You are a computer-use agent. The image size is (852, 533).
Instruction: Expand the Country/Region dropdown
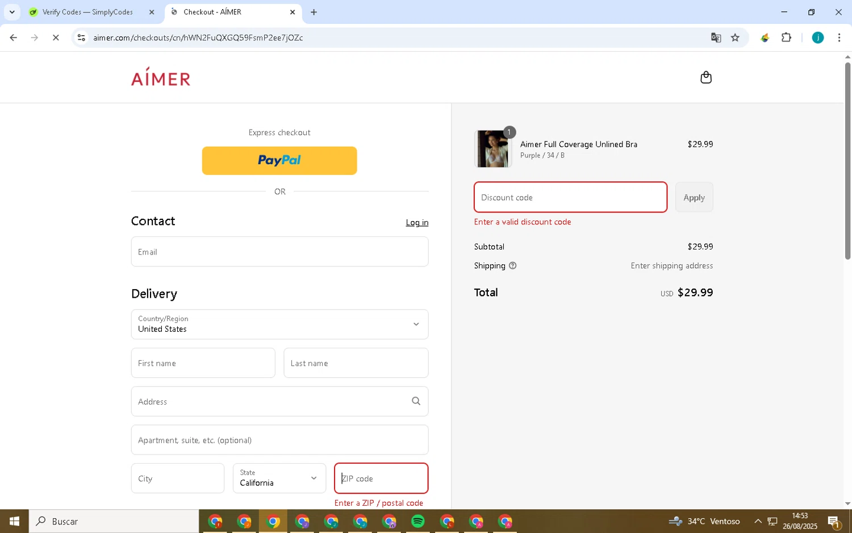coord(279,324)
